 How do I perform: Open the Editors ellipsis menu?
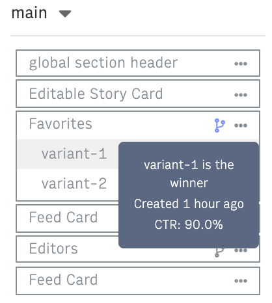point(241,250)
